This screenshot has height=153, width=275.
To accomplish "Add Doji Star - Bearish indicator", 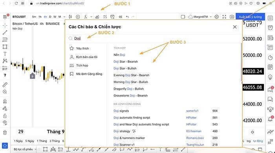I will tap(126, 62).
